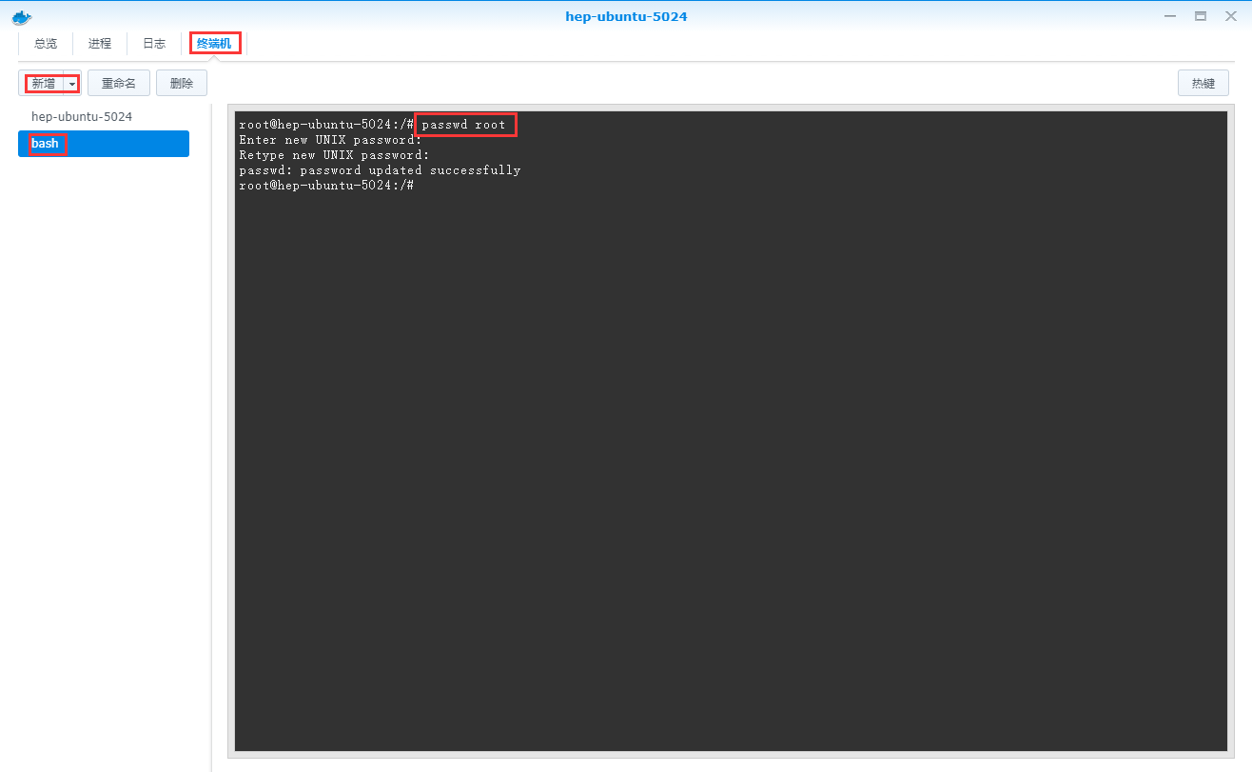This screenshot has height=772, width=1252.
Task: Click the 'Enter new UNIX password' line
Action: coord(330,140)
